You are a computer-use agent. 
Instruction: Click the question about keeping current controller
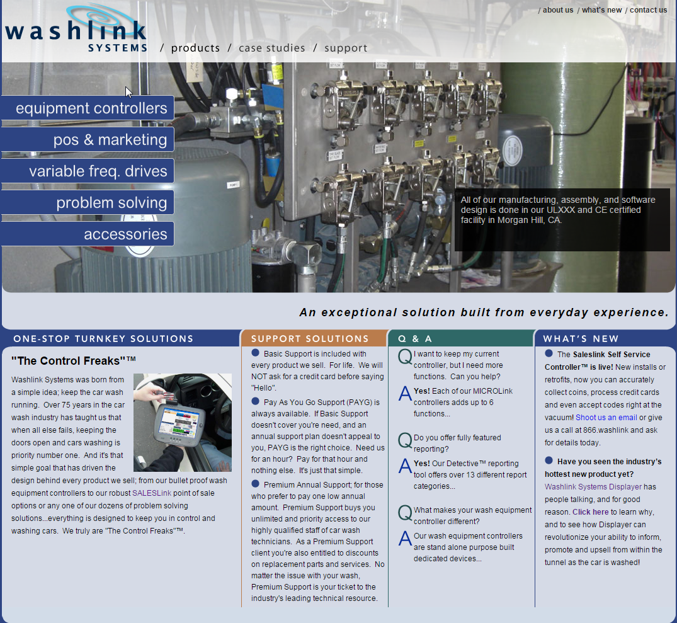(x=458, y=365)
